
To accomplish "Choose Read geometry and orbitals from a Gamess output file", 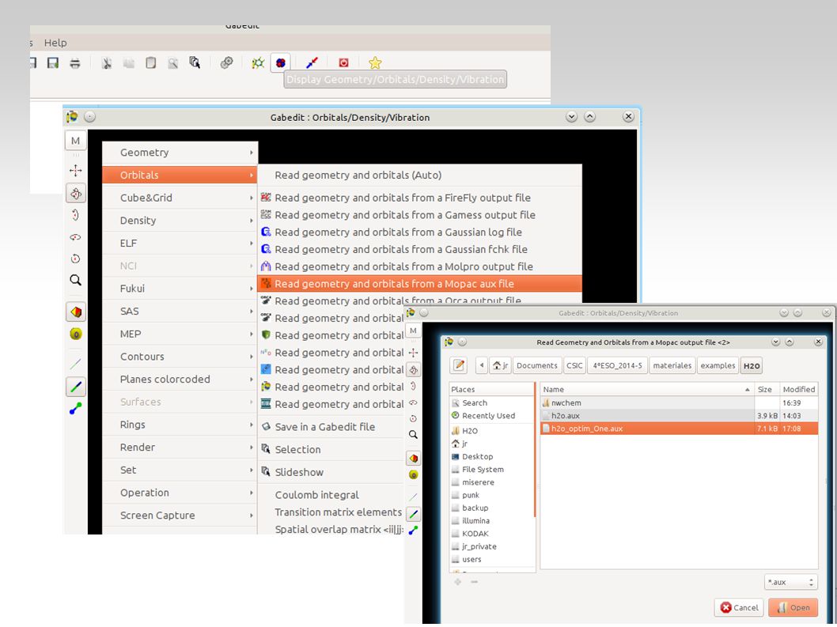I will pyautogui.click(x=419, y=215).
